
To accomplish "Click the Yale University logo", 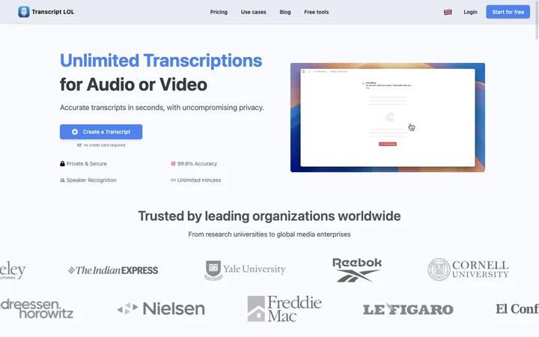I will click(x=245, y=270).
